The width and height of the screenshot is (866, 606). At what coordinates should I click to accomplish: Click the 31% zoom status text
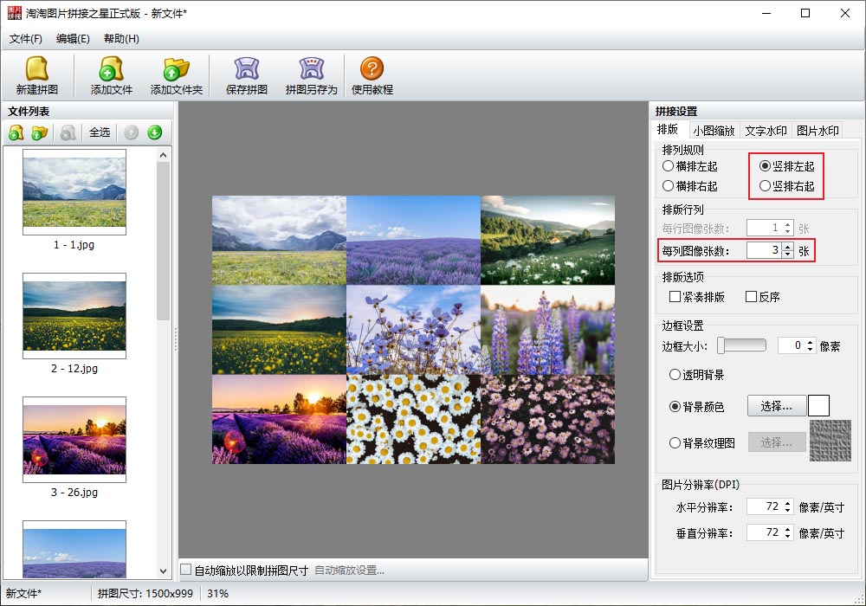[217, 593]
